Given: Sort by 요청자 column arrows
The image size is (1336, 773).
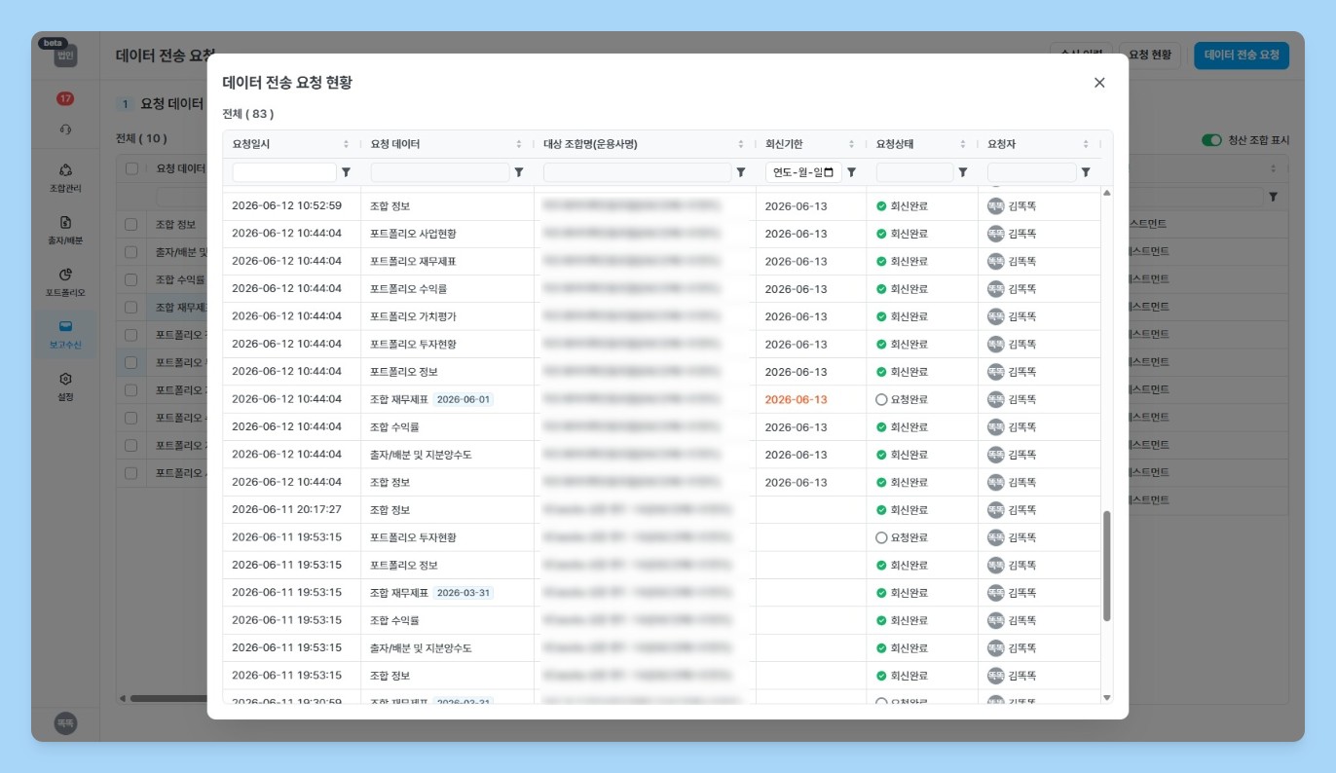Looking at the screenshot, I should click(1086, 144).
